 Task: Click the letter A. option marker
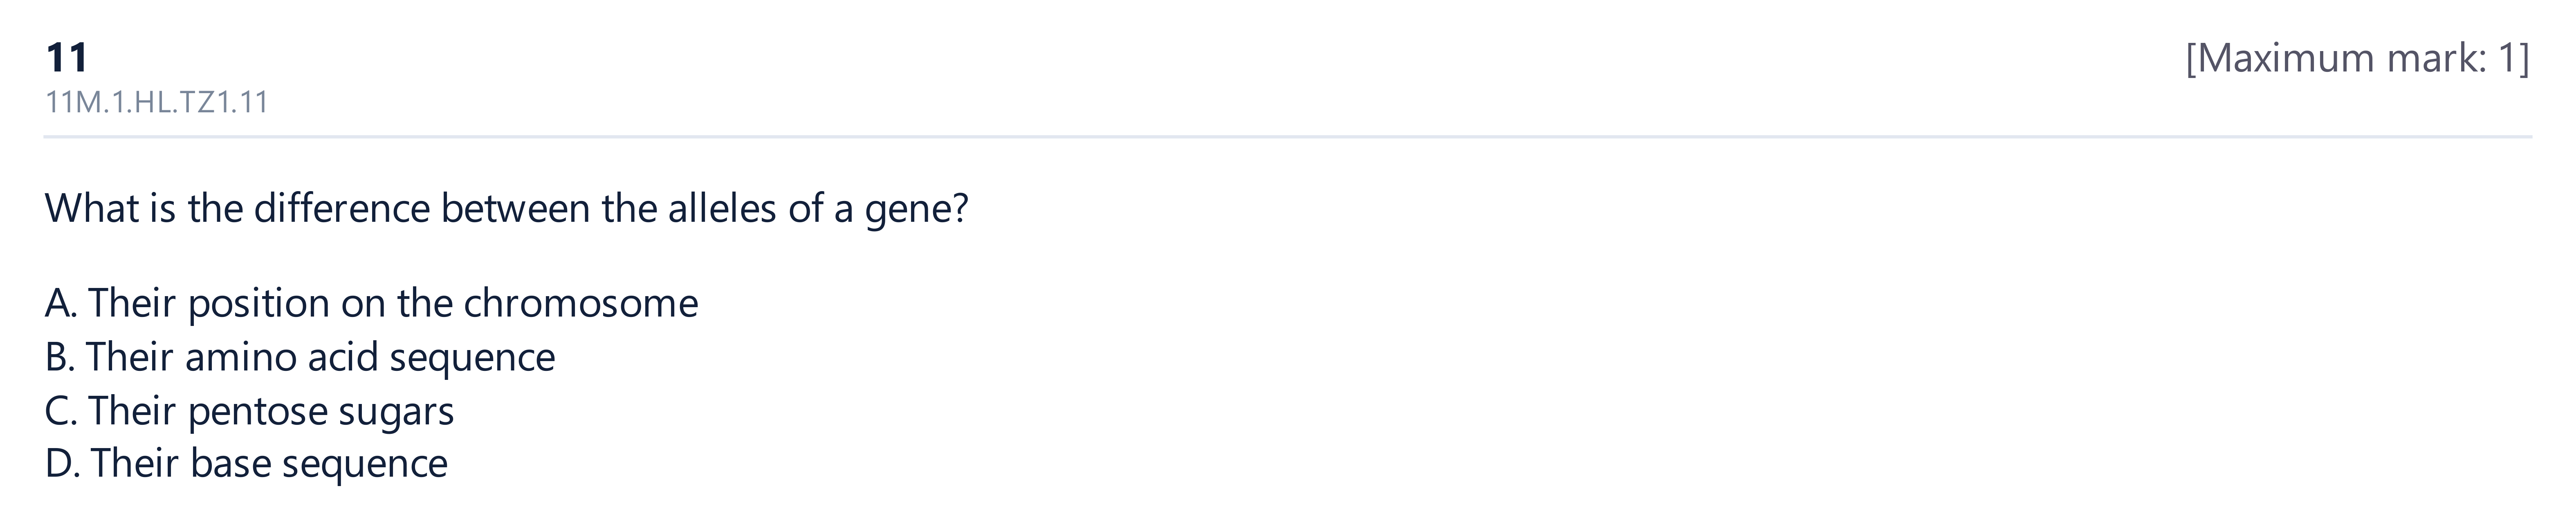tap(61, 303)
